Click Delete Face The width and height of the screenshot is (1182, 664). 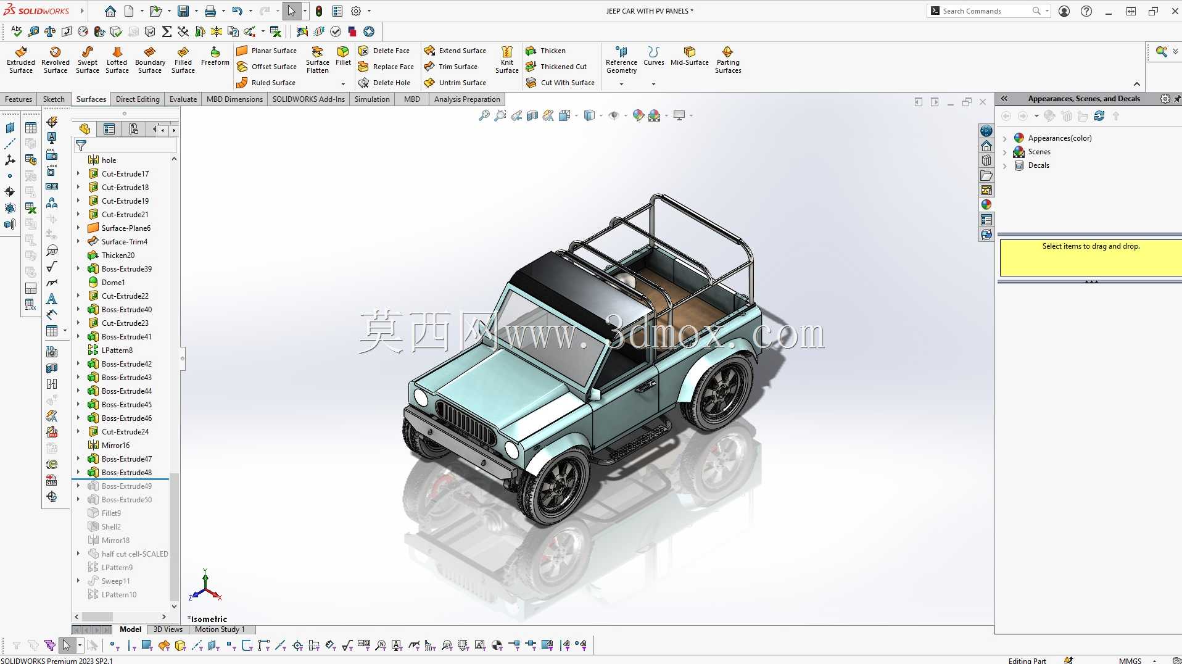point(384,51)
